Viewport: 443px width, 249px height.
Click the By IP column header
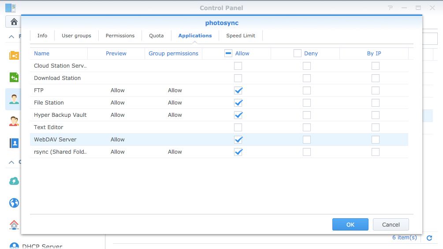pos(374,54)
